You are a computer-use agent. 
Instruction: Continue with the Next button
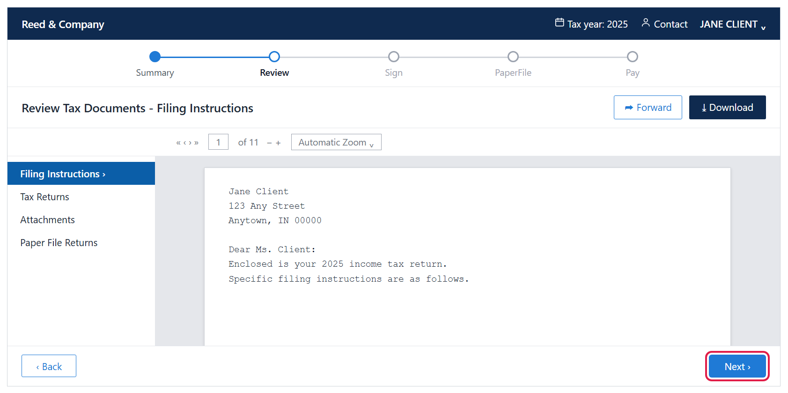pyautogui.click(x=737, y=366)
